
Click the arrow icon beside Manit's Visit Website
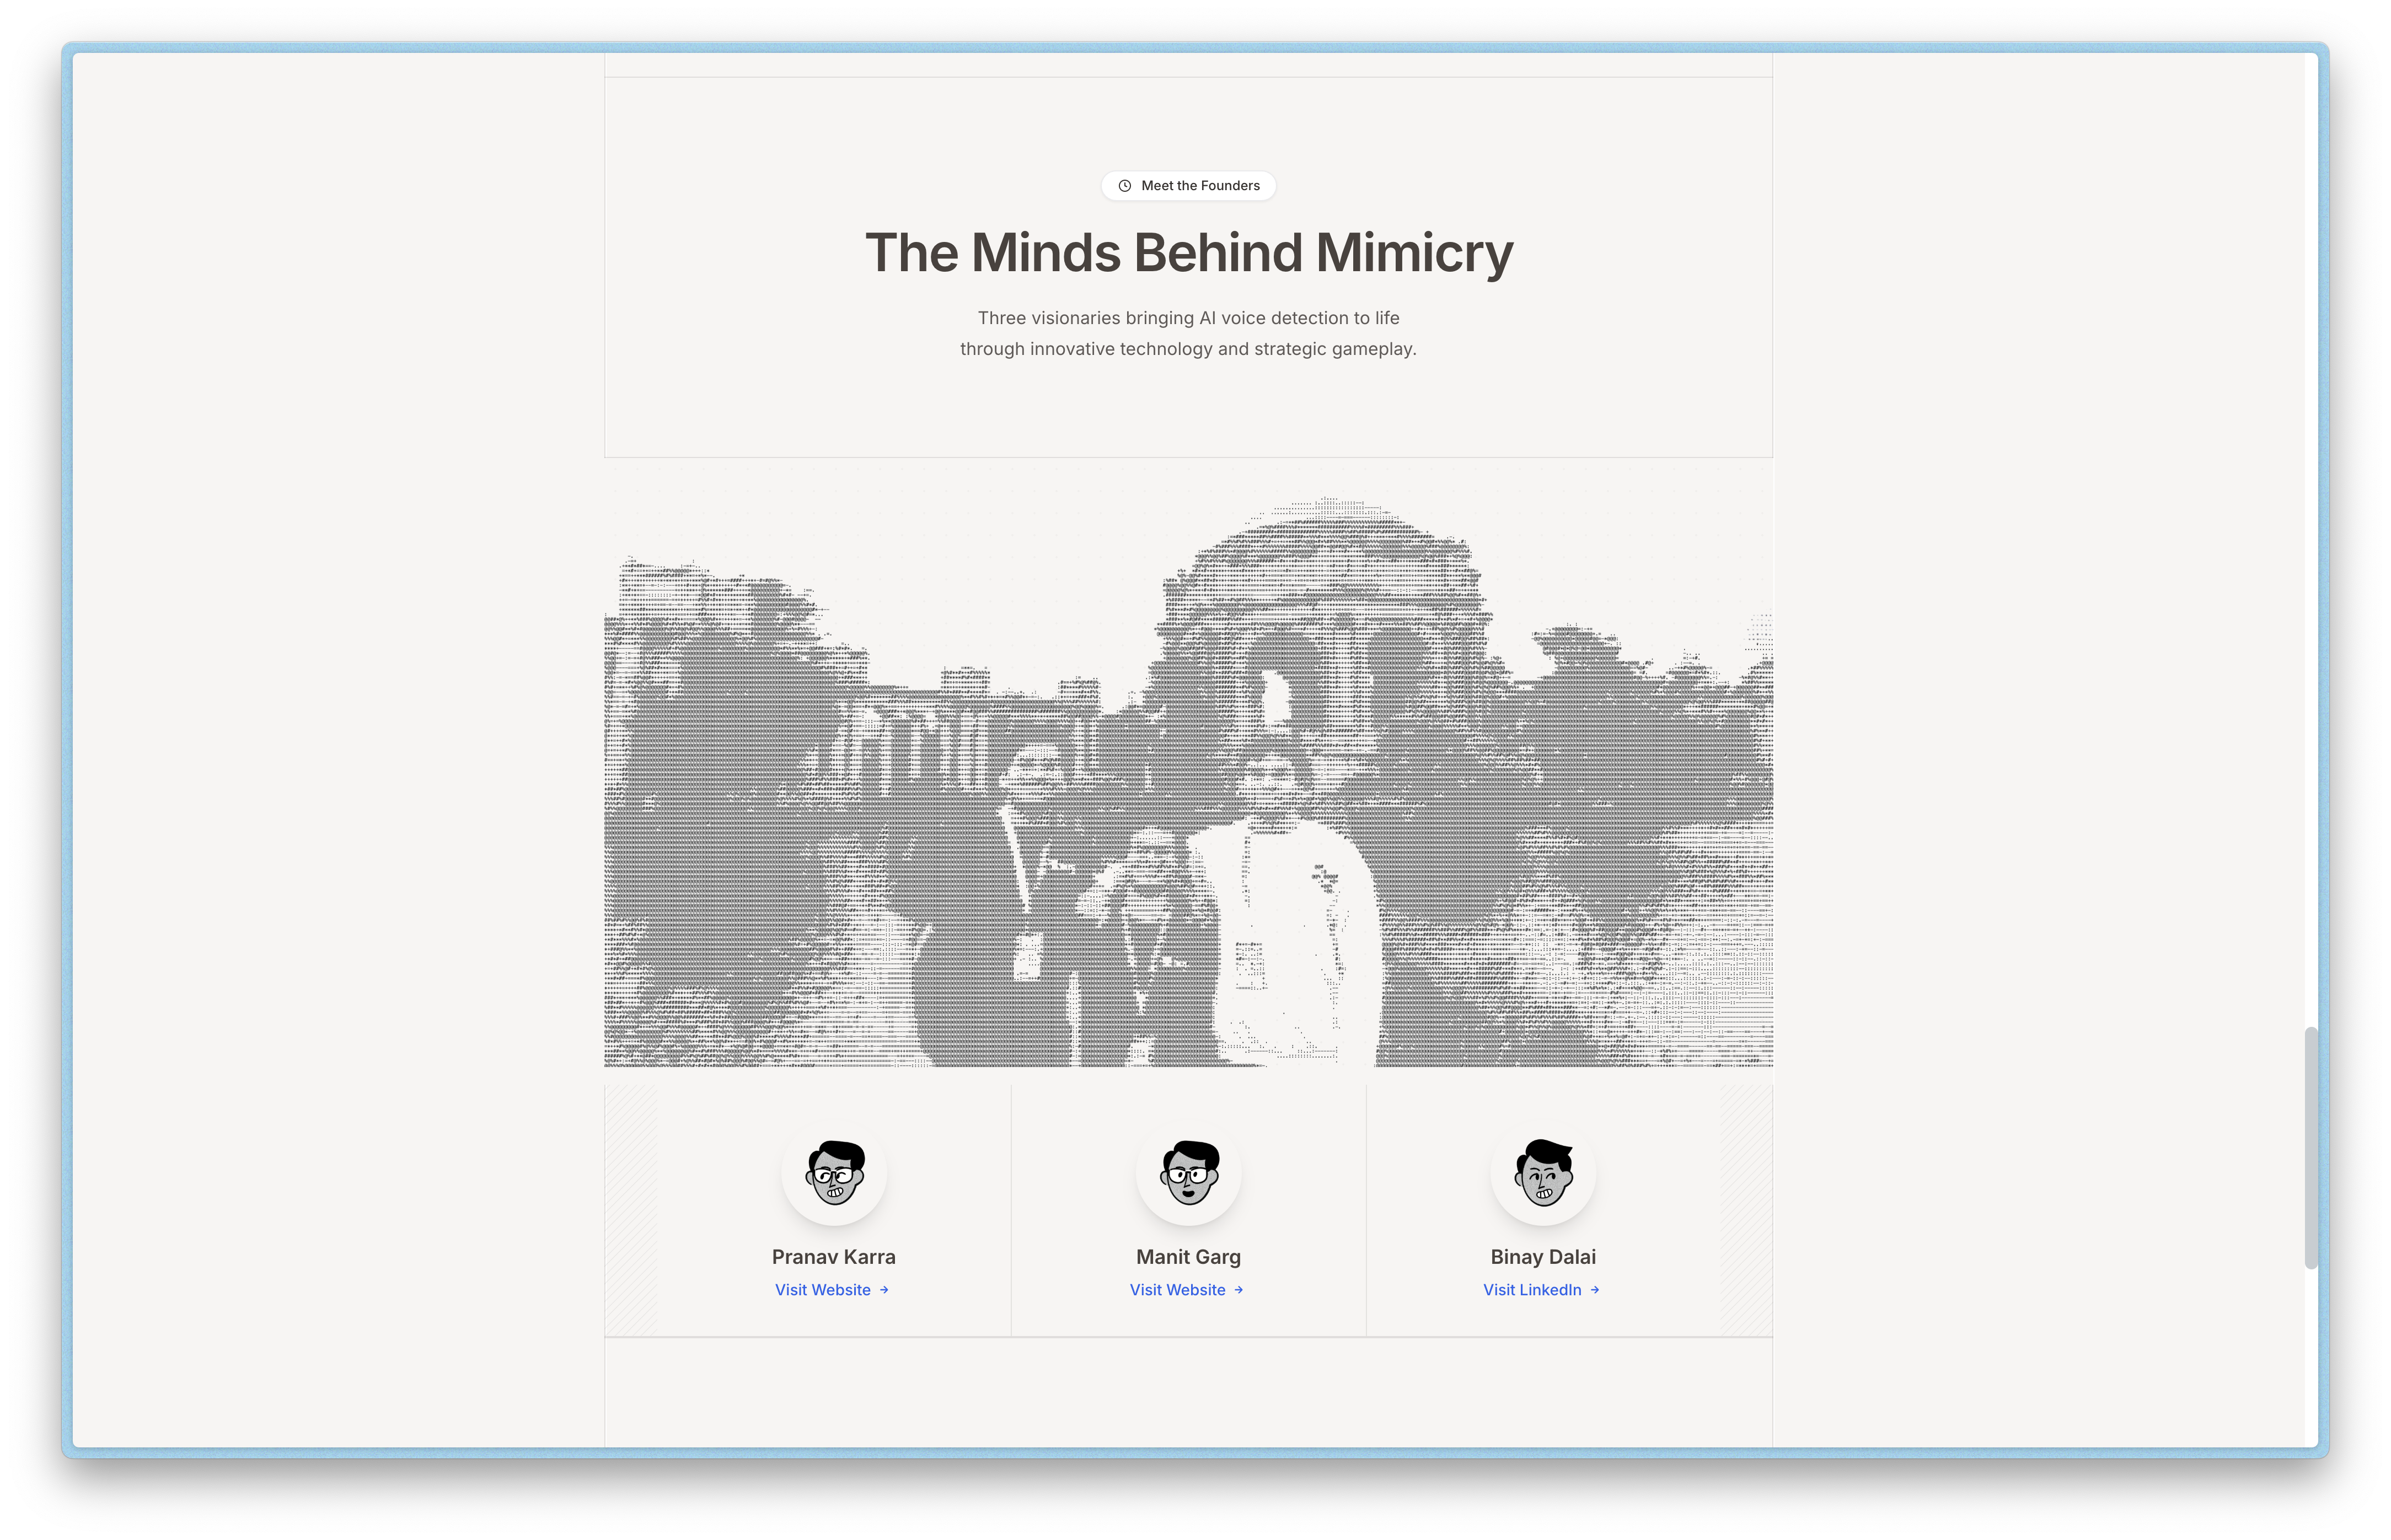1239,1290
